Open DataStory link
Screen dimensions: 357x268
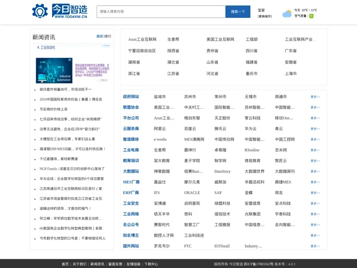point(223,171)
